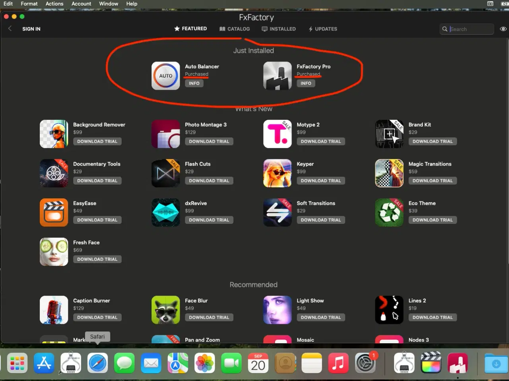Click the search magnifier icon in the toolbar
509x381 pixels.
[x=445, y=29]
